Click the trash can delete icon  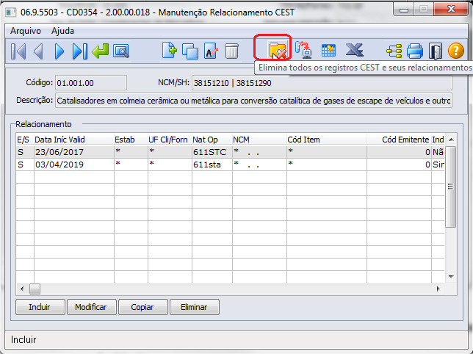tap(231, 51)
